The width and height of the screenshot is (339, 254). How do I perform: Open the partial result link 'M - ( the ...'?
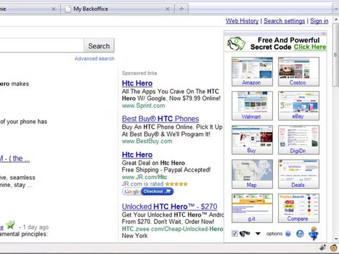[15, 158]
